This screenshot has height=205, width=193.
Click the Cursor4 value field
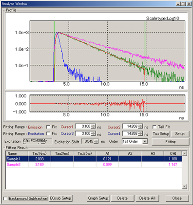coord(130,133)
